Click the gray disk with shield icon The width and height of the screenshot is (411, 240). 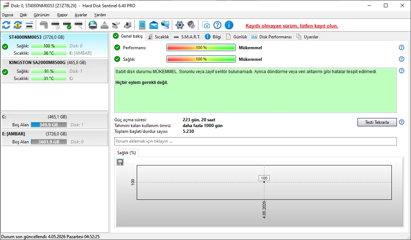point(44,25)
